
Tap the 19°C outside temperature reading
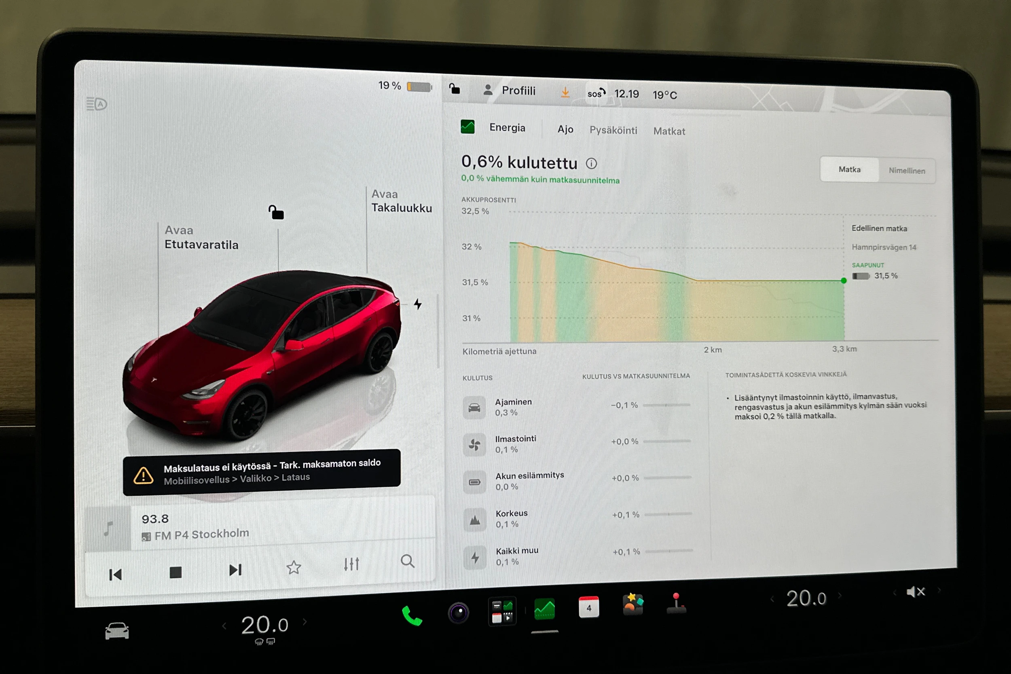[x=664, y=95]
